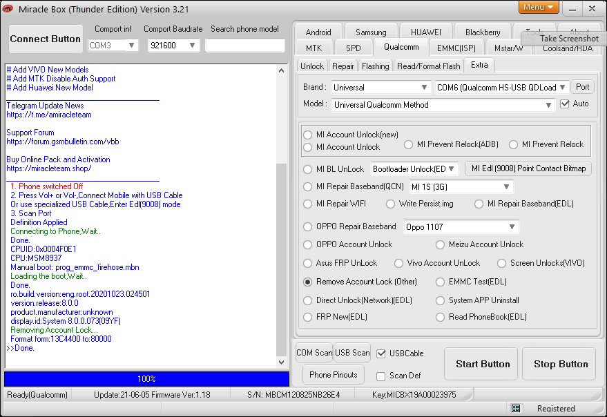Choose Direct Unlock(Network)(EDL) radio
607x417 pixels.
click(308, 300)
